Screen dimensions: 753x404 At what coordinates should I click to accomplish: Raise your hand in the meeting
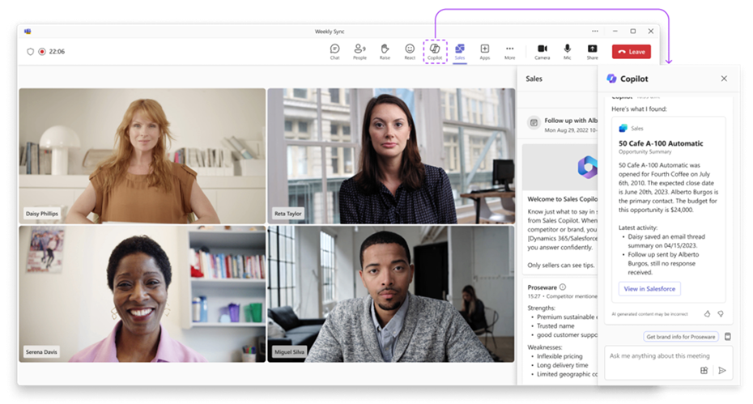point(385,51)
